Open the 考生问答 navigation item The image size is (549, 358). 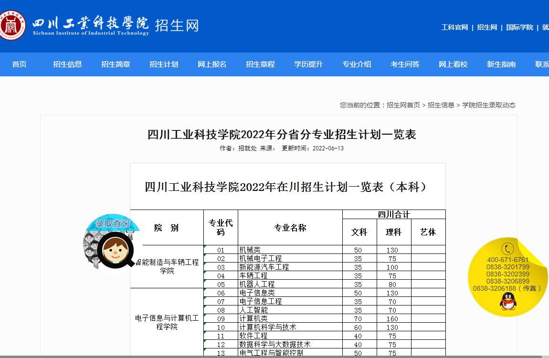(405, 64)
